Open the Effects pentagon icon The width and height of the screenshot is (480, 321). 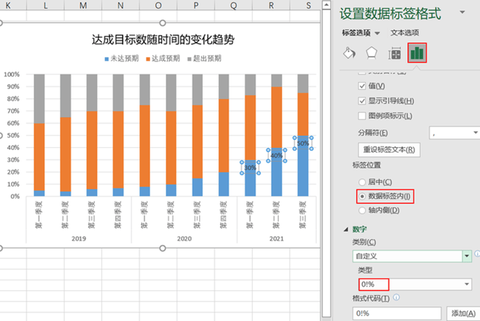pos(371,53)
